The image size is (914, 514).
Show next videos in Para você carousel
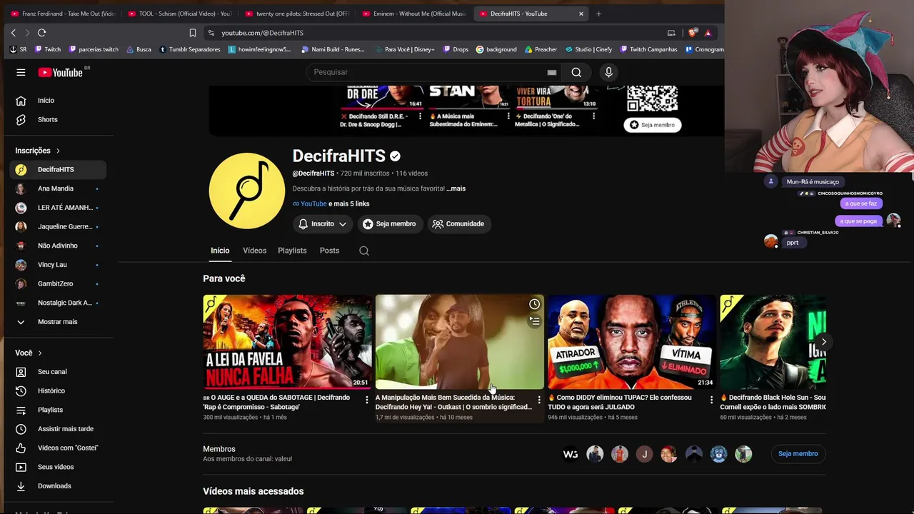[x=823, y=342]
